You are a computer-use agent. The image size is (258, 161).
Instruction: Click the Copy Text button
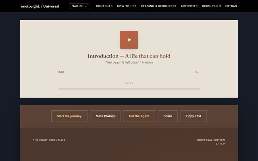193,116
